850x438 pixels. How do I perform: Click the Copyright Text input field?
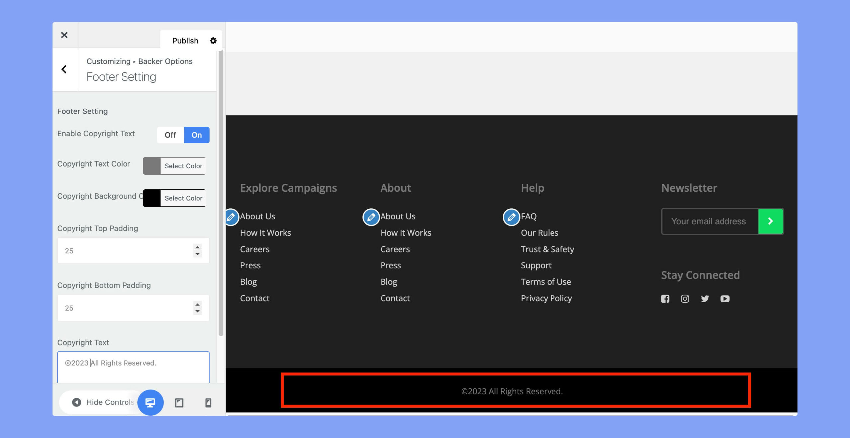pos(133,363)
